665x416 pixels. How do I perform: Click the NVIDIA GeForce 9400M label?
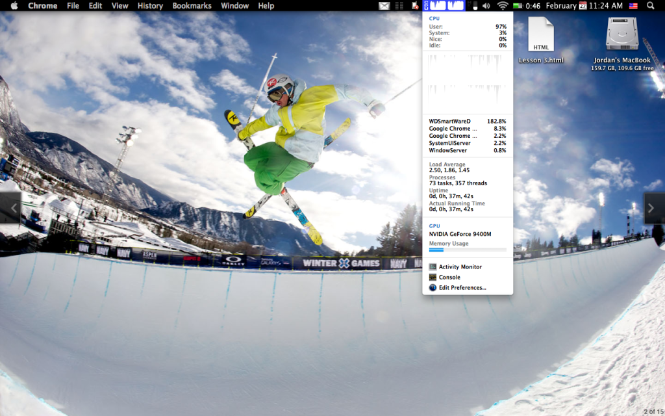460,234
